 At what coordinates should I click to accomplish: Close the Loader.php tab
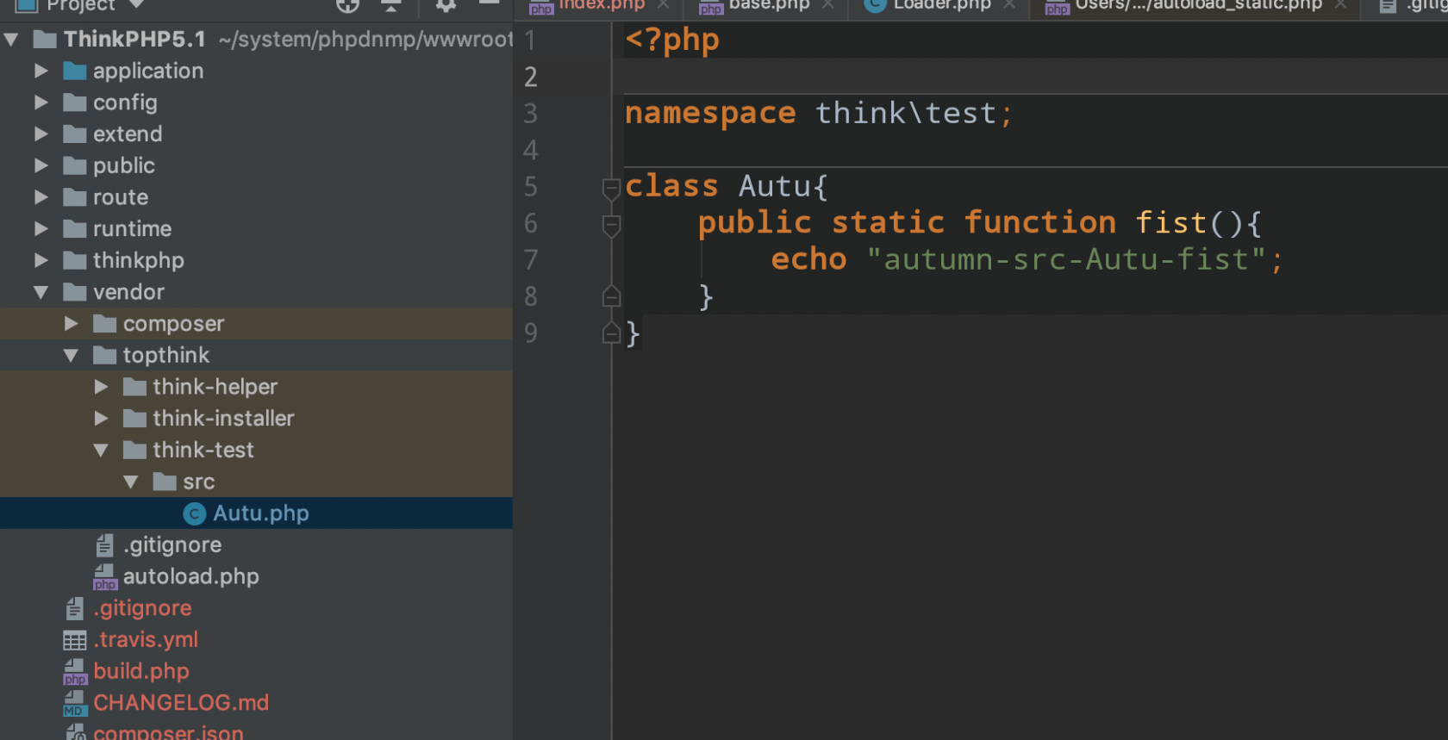pos(1008,4)
